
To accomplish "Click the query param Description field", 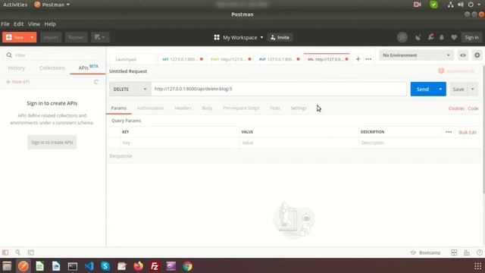I will (419, 143).
